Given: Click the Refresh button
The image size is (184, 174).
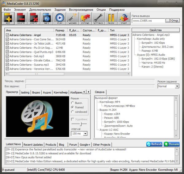Looking at the screenshot, I should 154,144.
